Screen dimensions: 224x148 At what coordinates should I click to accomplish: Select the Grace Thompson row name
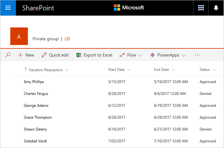coord(38,117)
